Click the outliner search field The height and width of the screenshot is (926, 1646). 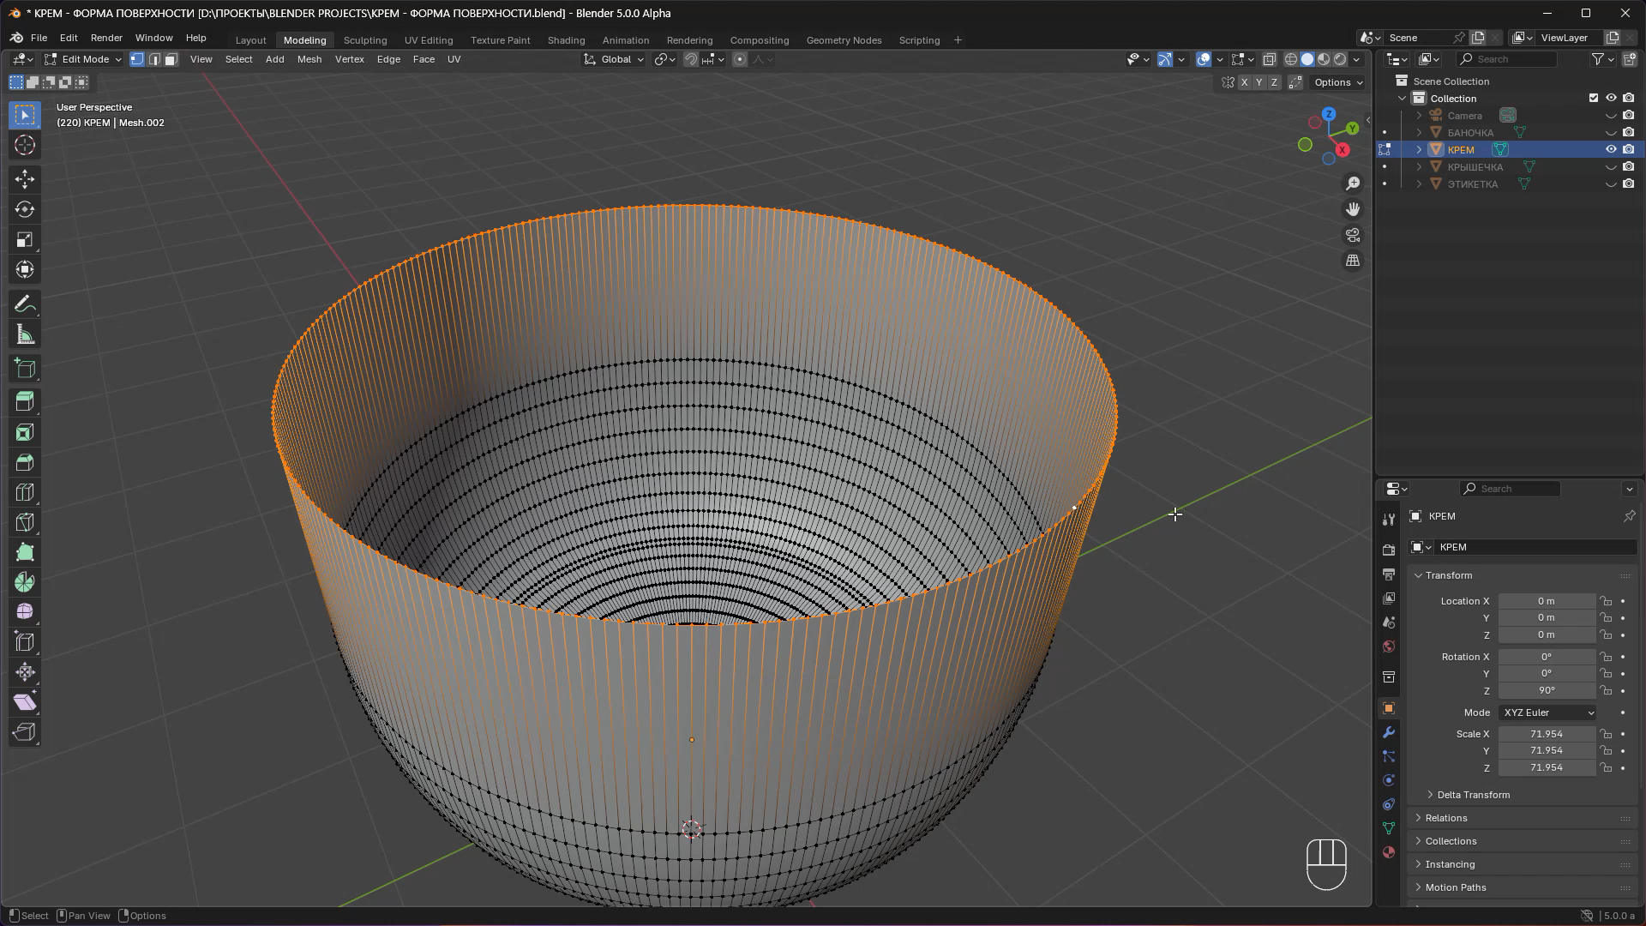[x=1507, y=59]
